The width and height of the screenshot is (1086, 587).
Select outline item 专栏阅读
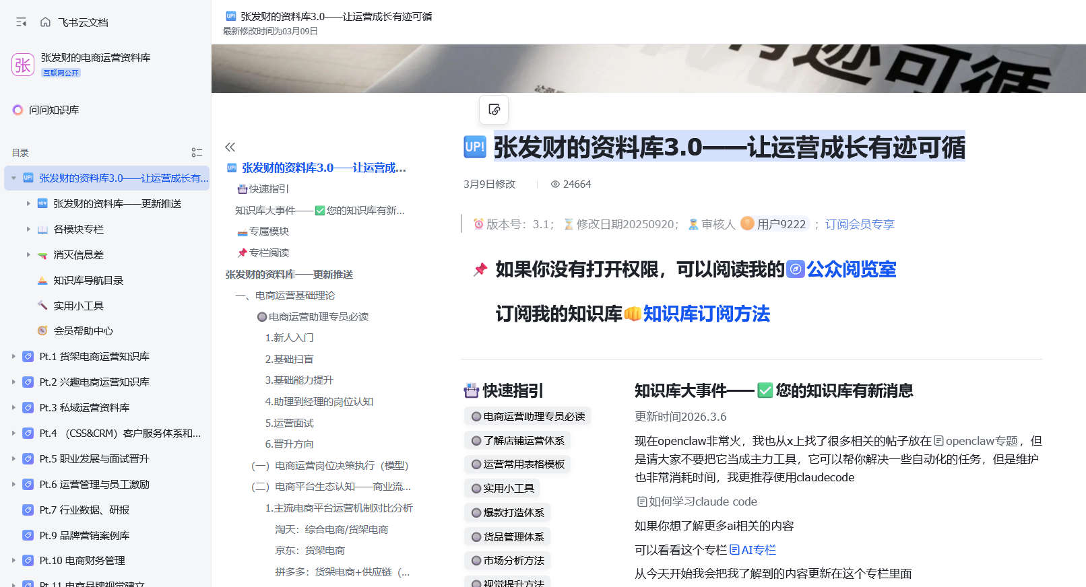point(263,252)
